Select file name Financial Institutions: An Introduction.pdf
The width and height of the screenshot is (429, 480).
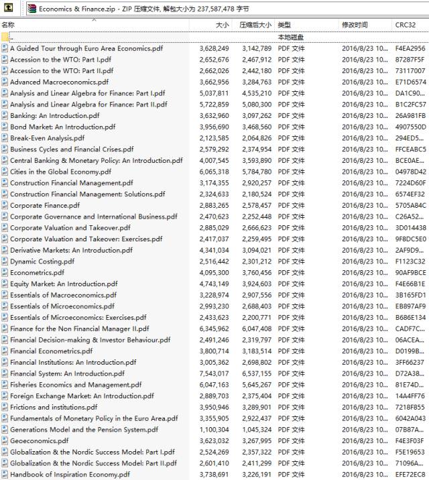click(x=73, y=363)
